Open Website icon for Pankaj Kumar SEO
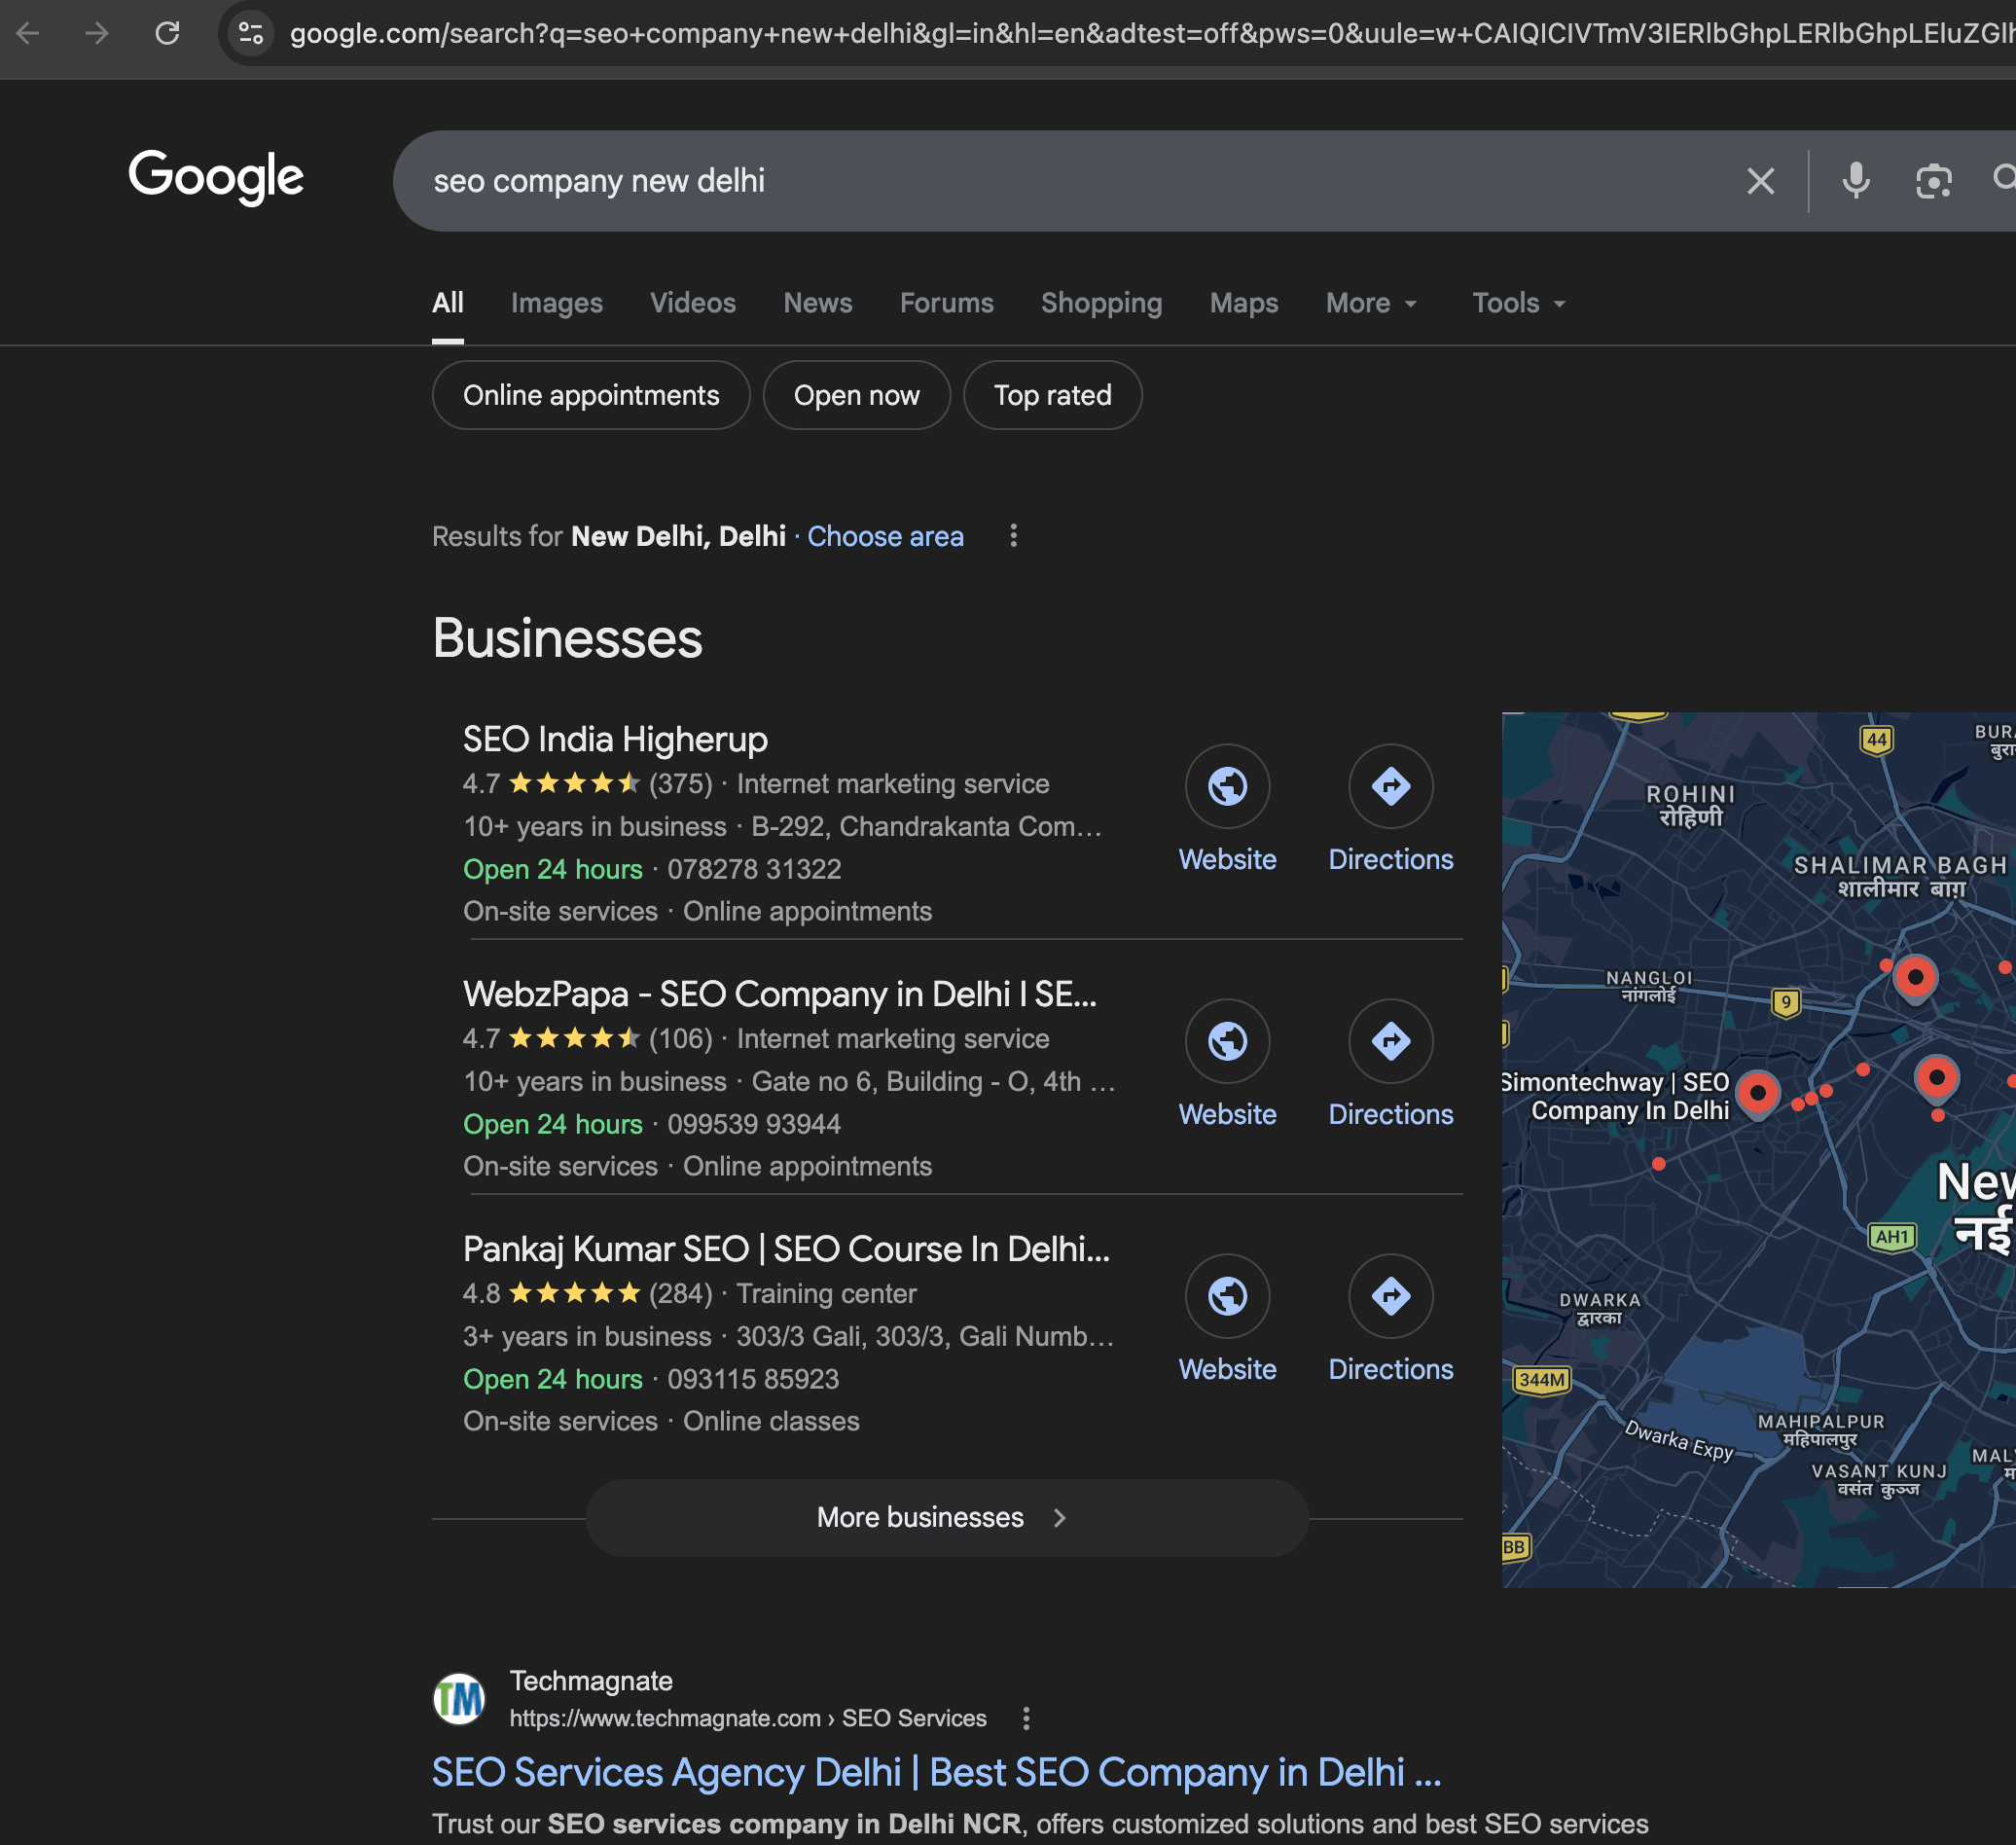 tap(1227, 1296)
